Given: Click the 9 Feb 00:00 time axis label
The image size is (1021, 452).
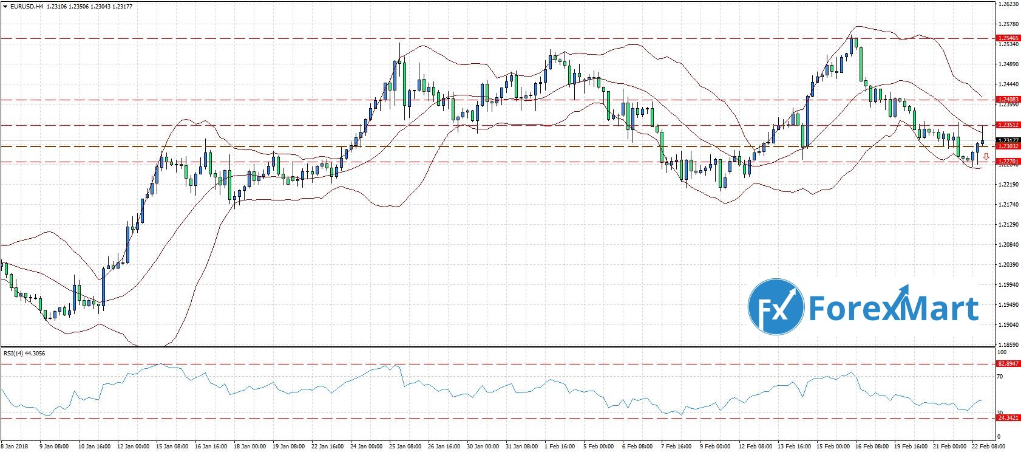Looking at the screenshot, I should 716,447.
